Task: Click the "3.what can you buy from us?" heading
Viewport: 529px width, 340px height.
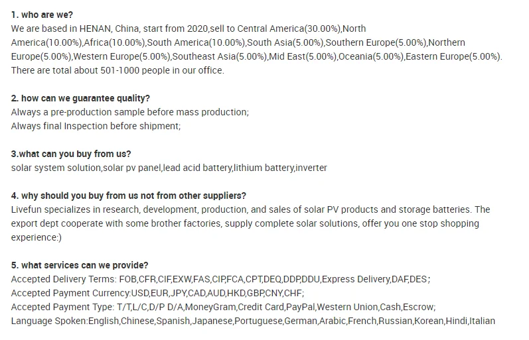Action: (x=71, y=154)
